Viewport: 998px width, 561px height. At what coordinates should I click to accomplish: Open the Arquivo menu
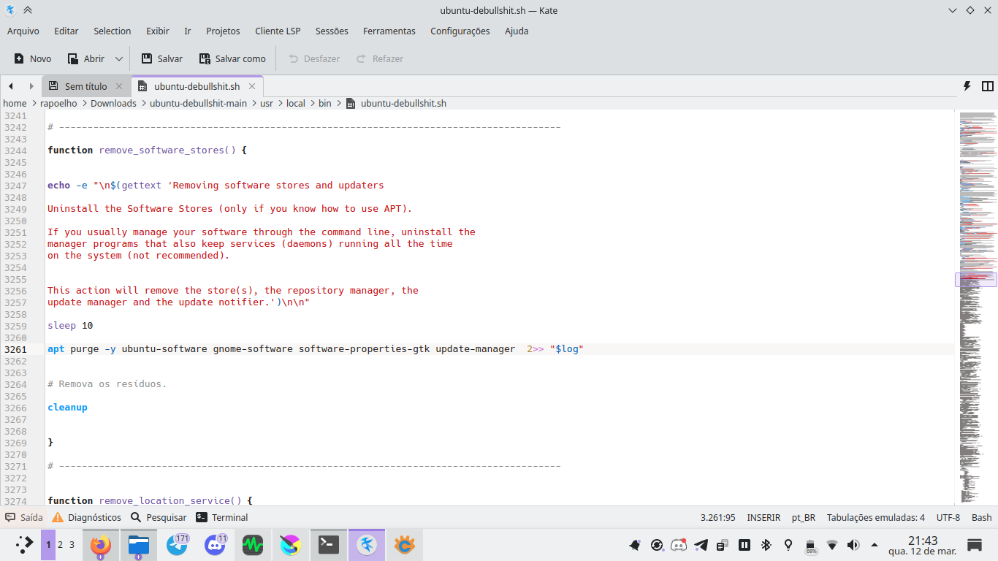23,31
